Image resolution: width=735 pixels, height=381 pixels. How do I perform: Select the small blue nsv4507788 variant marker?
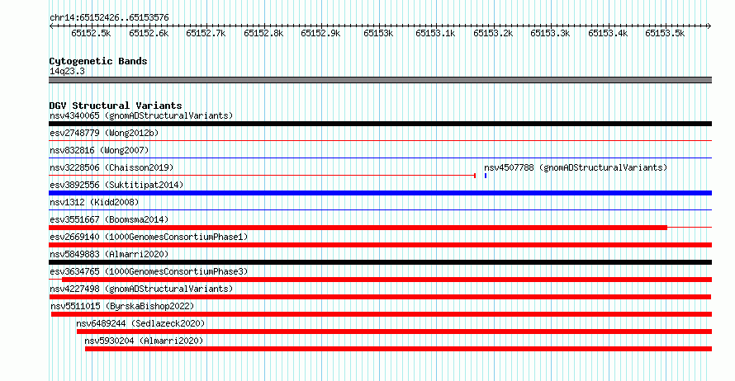click(x=486, y=176)
